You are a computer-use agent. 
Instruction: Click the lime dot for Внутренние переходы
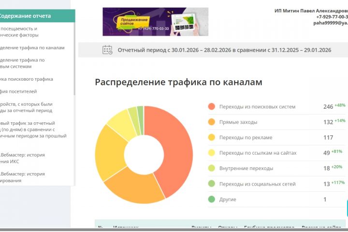click(x=212, y=168)
